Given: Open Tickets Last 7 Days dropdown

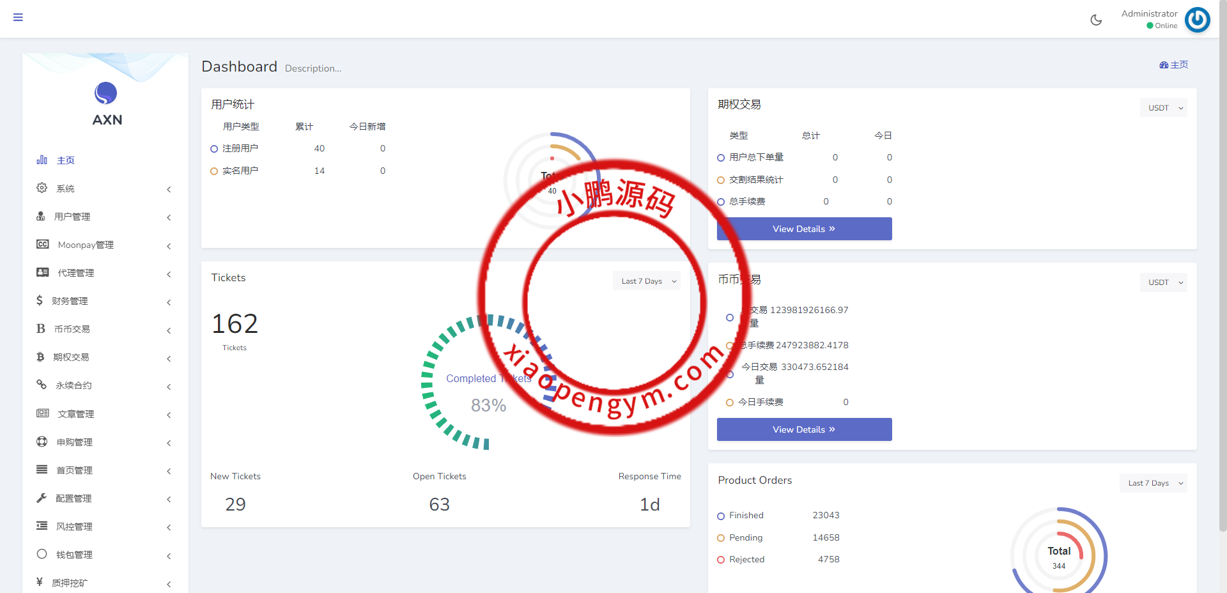Looking at the screenshot, I should coord(647,281).
